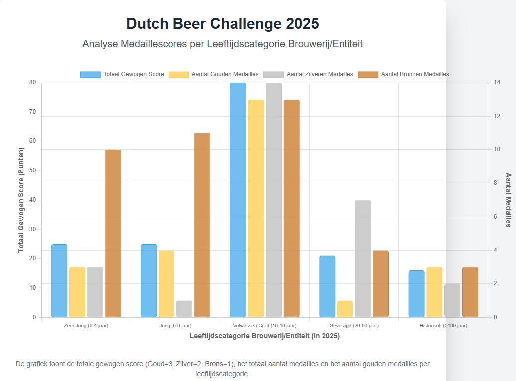Viewport: 516px width, 381px height.
Task: Toggle Aantal Zilveren Medailles legend label
Action: [320, 74]
